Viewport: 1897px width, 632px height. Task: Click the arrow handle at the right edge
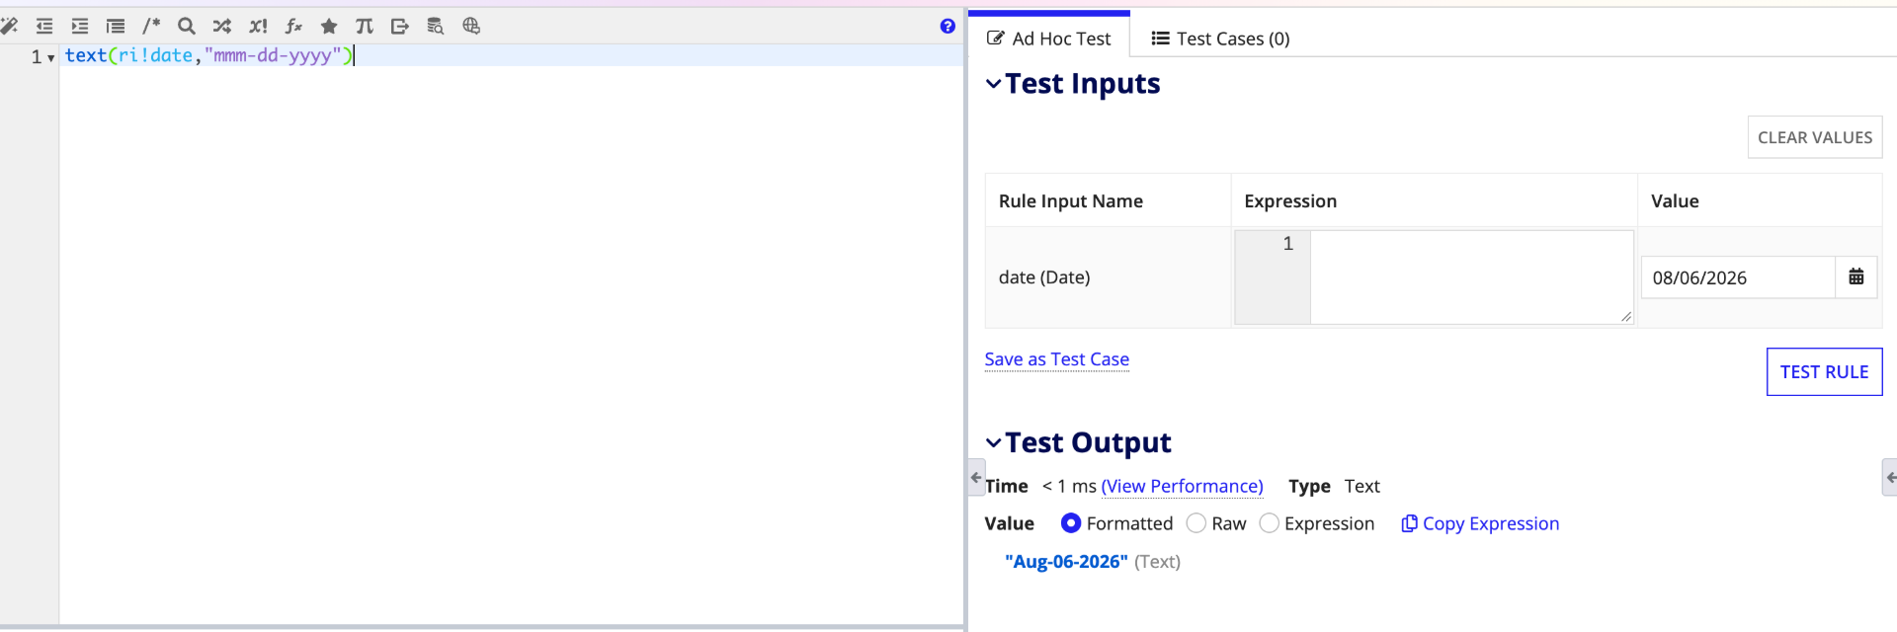(x=1890, y=477)
